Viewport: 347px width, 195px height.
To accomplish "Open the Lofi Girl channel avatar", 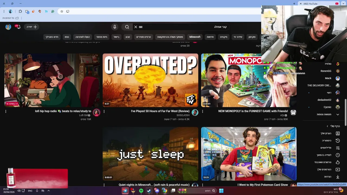I will point(97,113).
